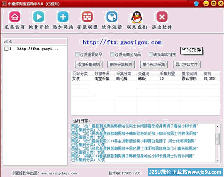Click the skin shirt icon in title bar

point(197,4)
